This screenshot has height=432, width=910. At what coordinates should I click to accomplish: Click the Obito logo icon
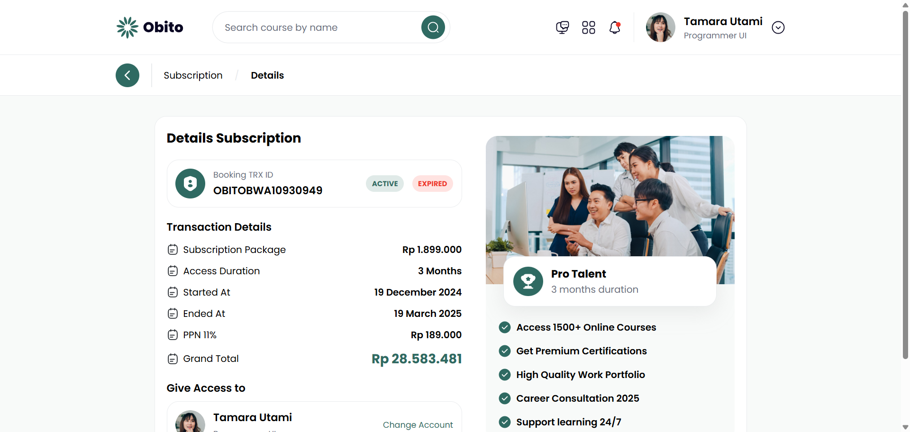[127, 27]
